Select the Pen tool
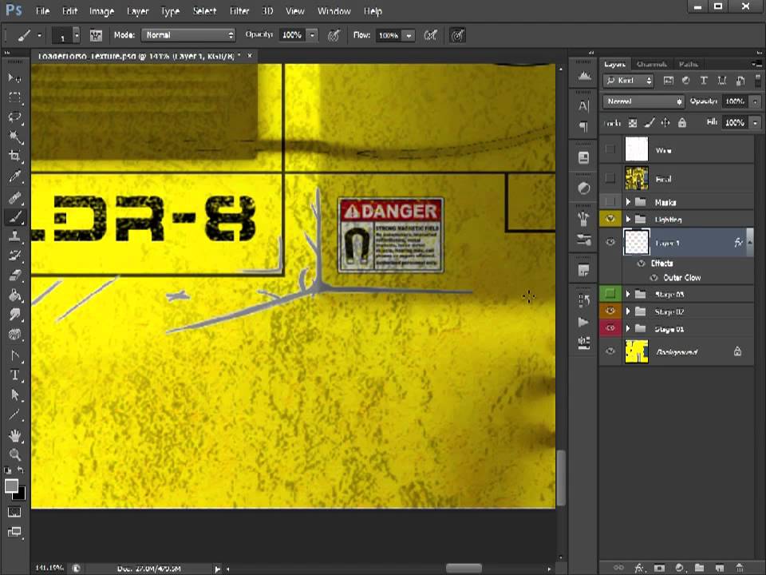 point(14,355)
